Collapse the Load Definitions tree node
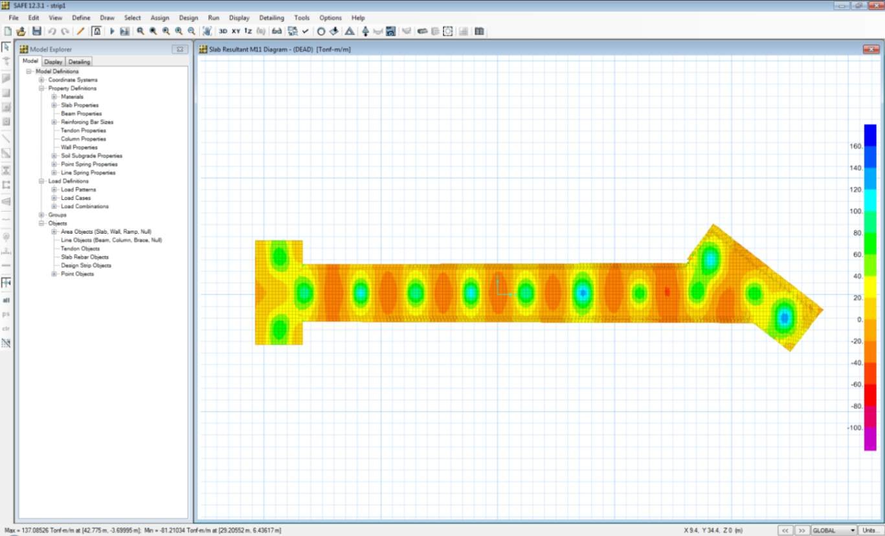 tap(41, 181)
